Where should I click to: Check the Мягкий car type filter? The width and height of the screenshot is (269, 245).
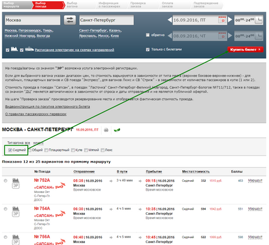(x=86, y=150)
